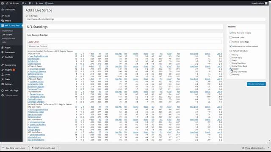Screen dimensions: 271x152
Task: Click the Pages sidebar icon
Action: coord(3,47)
